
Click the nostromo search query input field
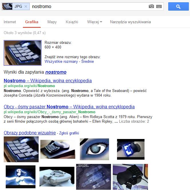[x=89, y=6]
